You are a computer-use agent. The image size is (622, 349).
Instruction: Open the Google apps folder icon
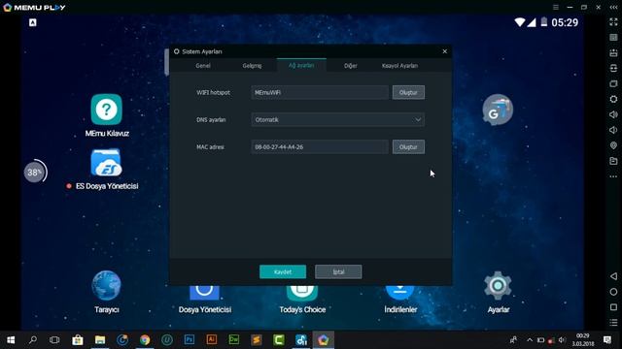tap(498, 110)
